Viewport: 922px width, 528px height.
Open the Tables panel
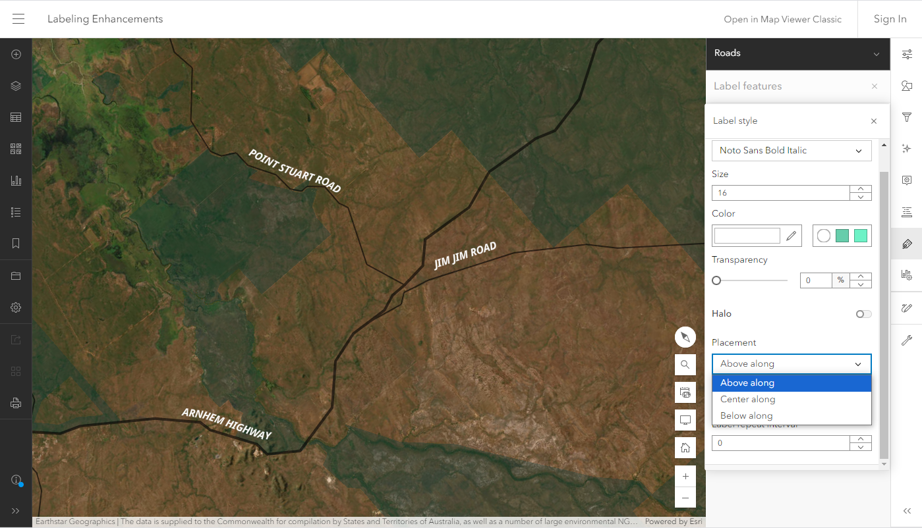coord(15,117)
